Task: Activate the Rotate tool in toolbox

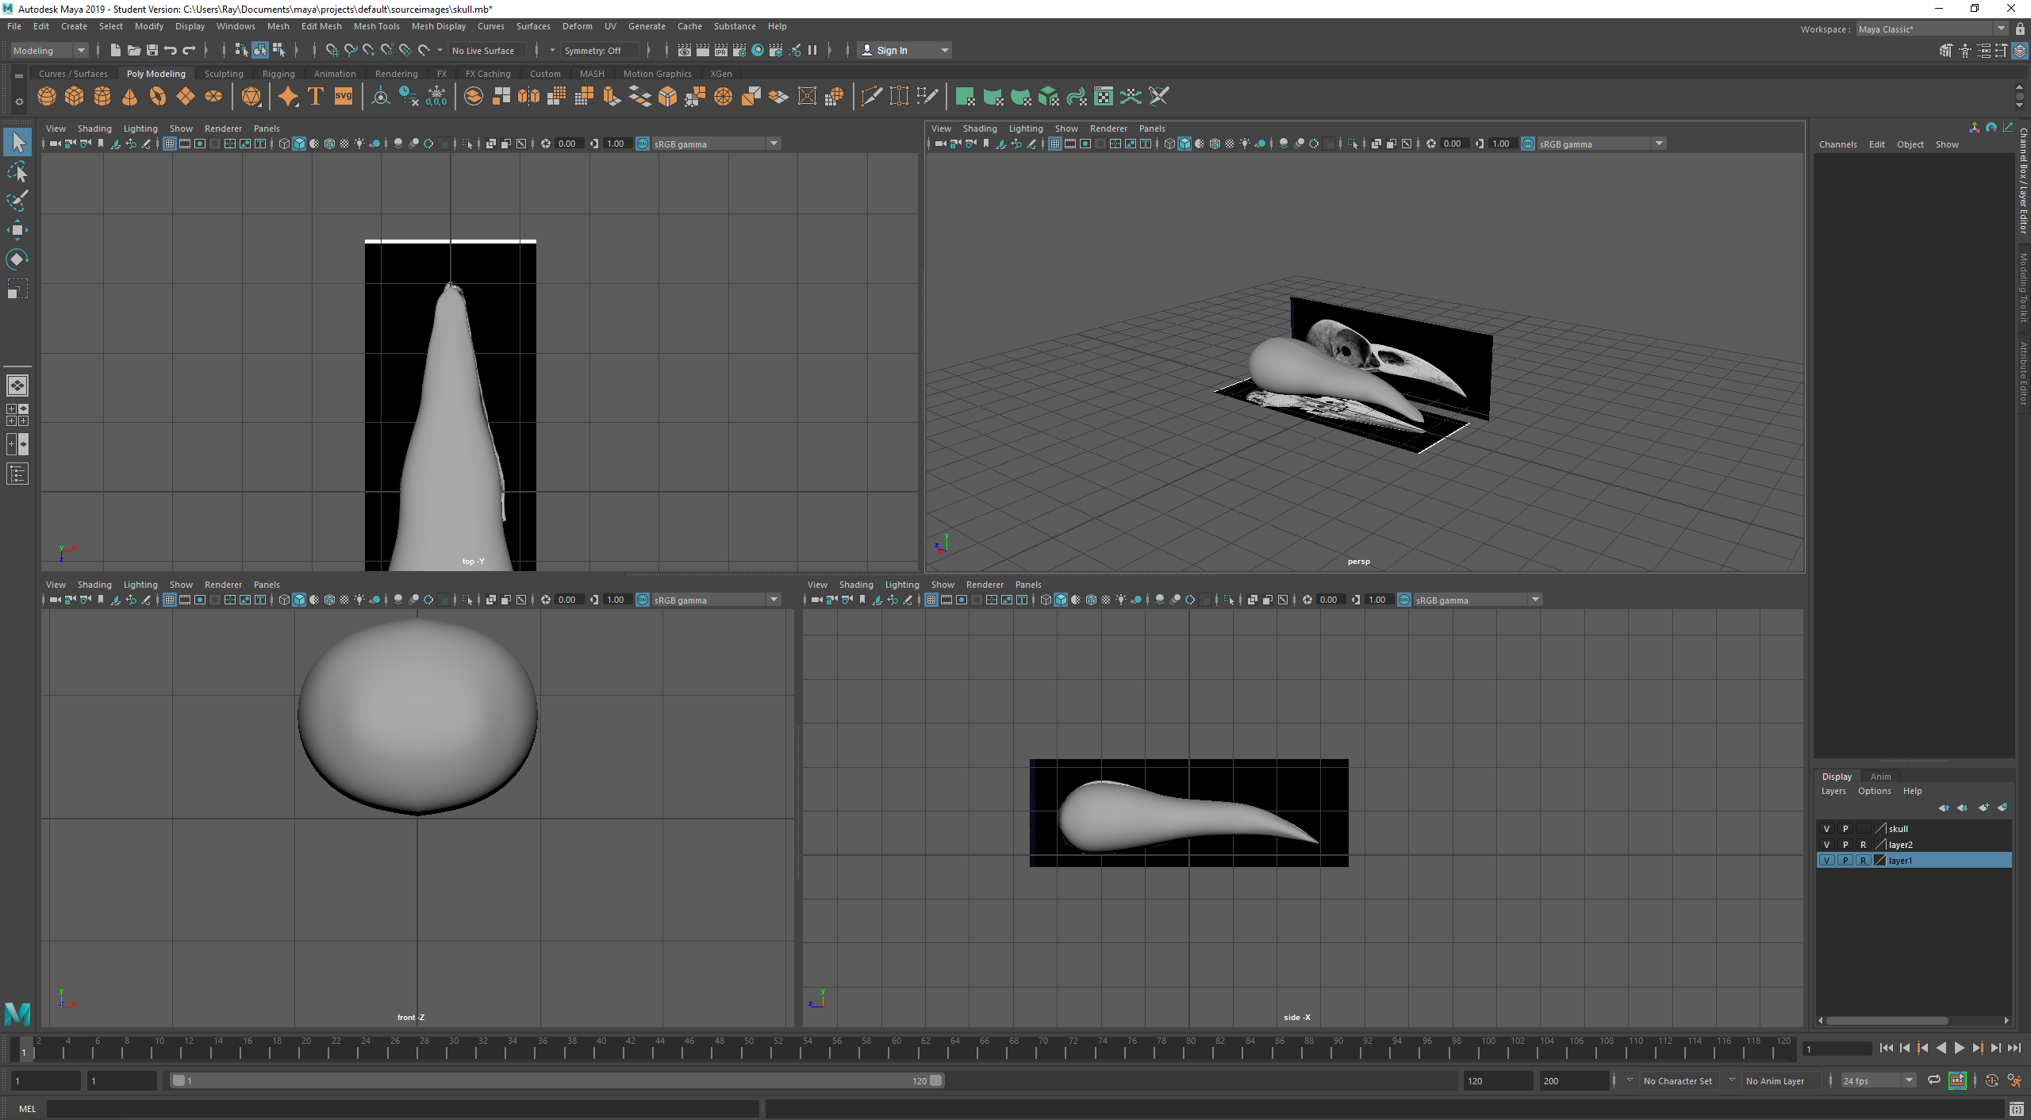Action: click(x=17, y=259)
